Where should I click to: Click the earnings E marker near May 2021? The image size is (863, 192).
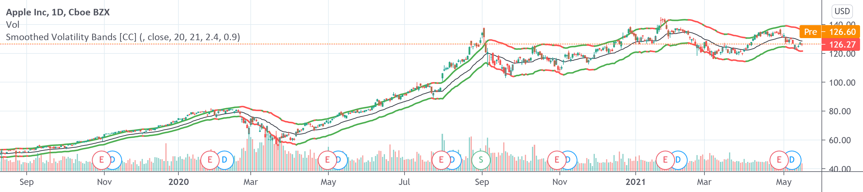click(x=779, y=160)
